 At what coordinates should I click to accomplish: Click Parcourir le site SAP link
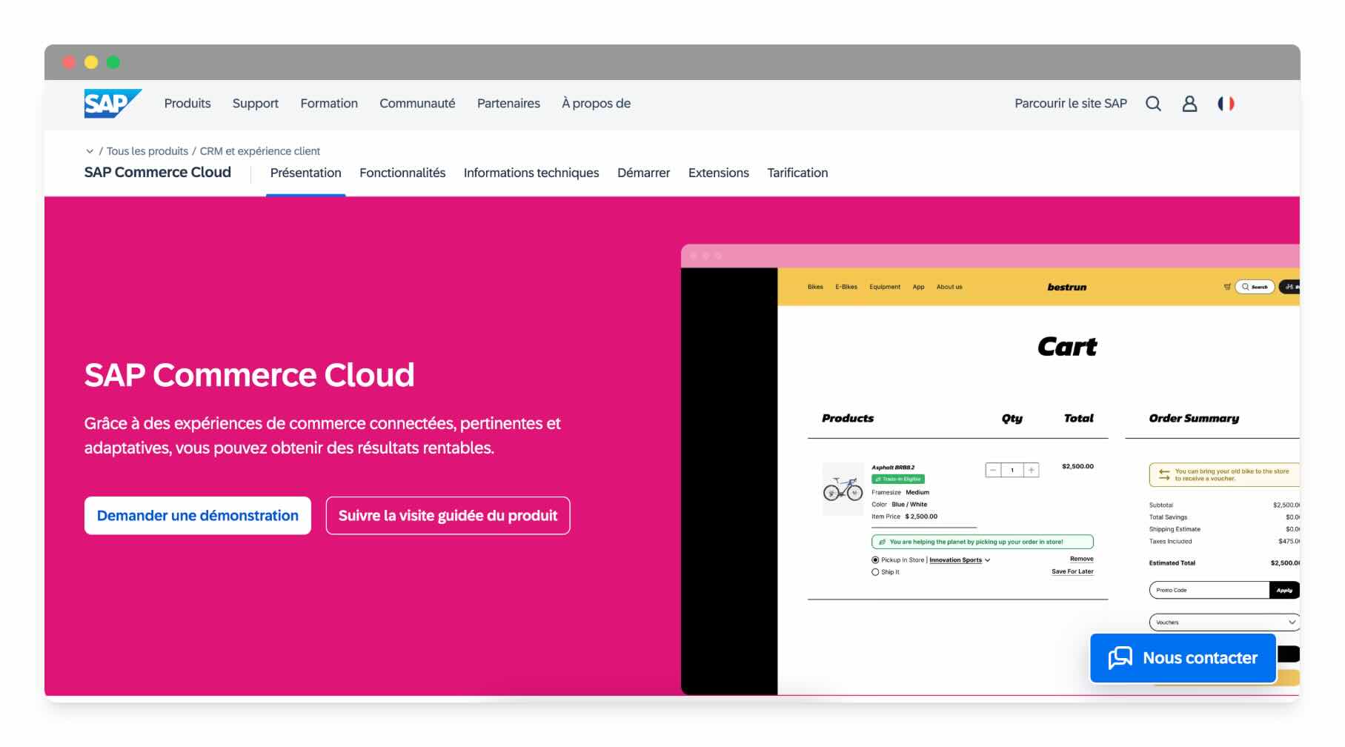[x=1070, y=104]
